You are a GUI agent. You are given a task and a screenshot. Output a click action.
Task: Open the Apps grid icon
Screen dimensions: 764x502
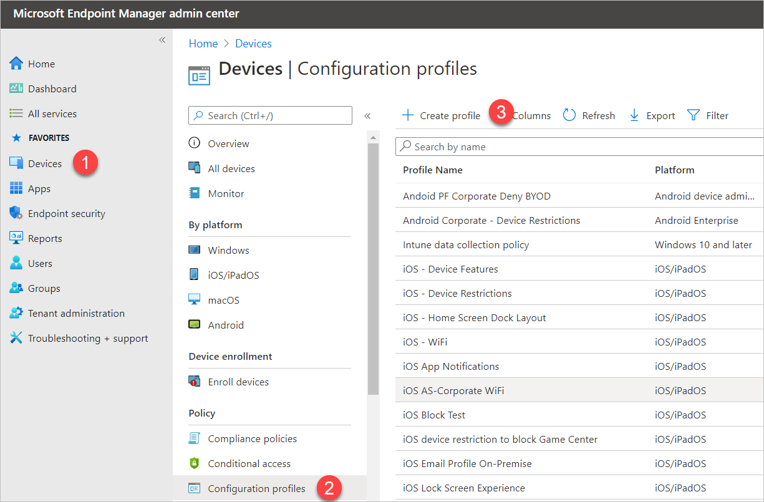16,188
